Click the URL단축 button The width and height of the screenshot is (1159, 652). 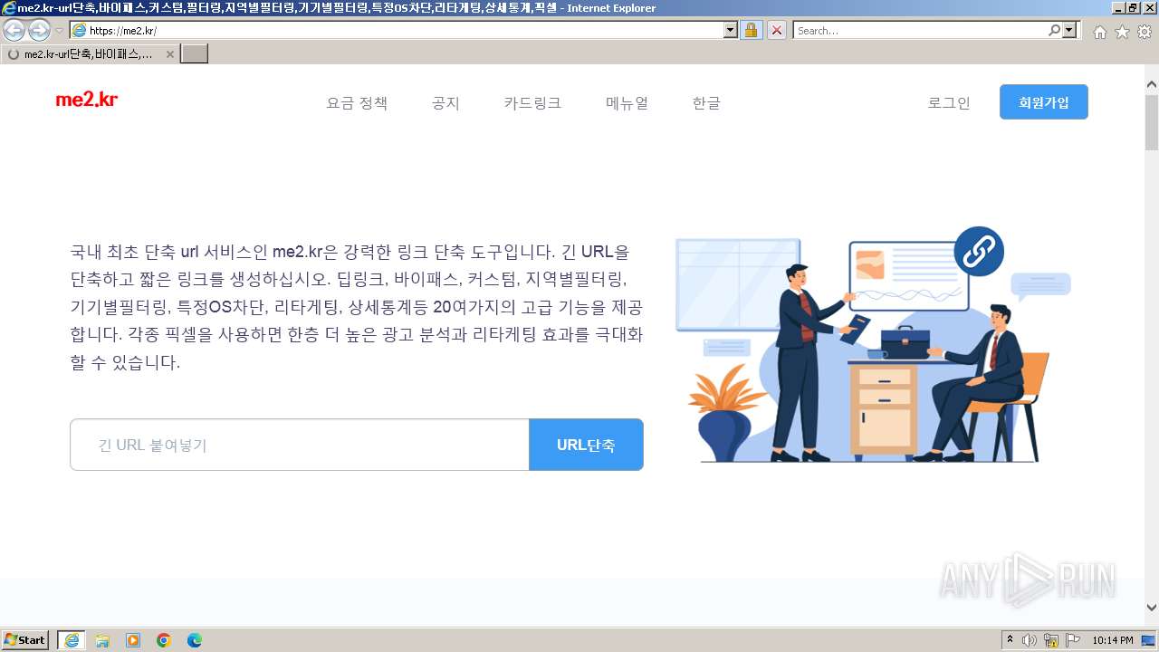point(586,445)
